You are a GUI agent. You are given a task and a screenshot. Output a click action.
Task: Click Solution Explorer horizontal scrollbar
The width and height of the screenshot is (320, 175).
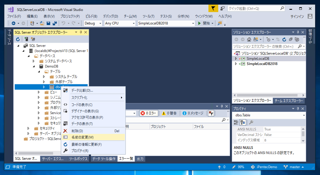(269, 95)
